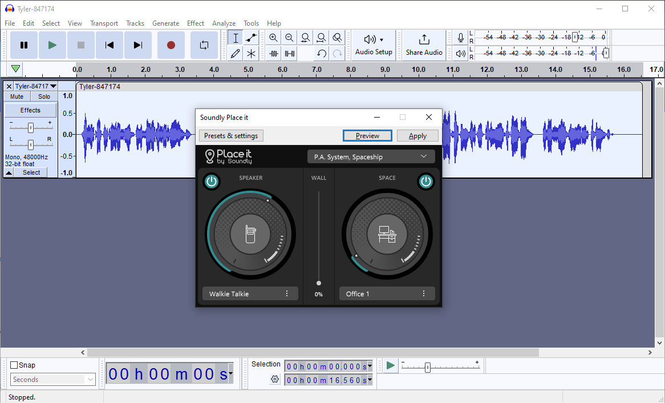Open selection settings gear icon
Image resolution: width=665 pixels, height=403 pixels.
click(275, 379)
